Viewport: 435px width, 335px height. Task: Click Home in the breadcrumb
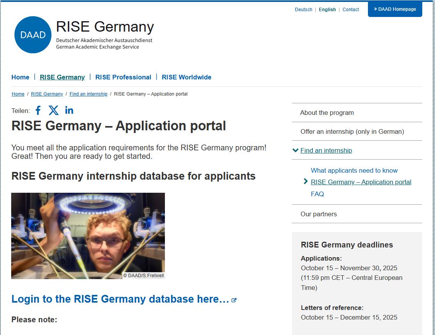click(x=18, y=94)
